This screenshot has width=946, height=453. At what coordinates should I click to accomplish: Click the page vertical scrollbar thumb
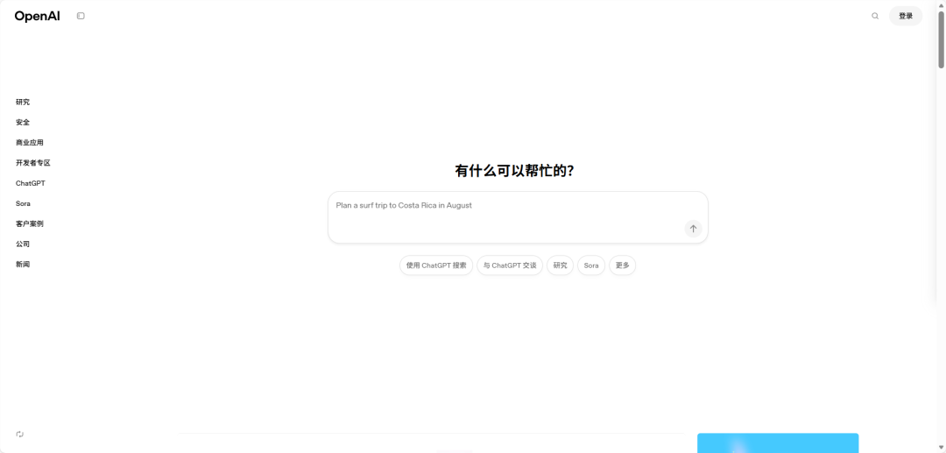(941, 39)
